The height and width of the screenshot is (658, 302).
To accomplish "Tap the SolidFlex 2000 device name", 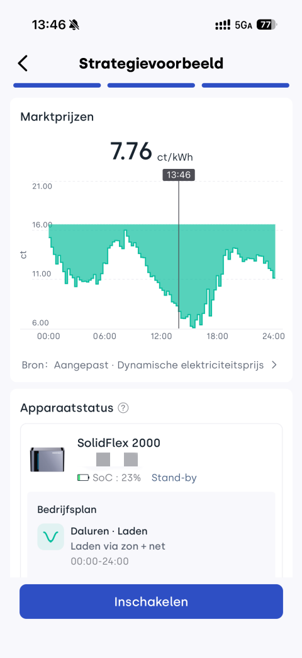I will pyautogui.click(x=119, y=443).
